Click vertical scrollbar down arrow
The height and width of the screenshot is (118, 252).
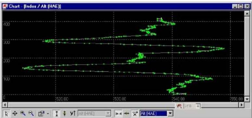(247, 99)
